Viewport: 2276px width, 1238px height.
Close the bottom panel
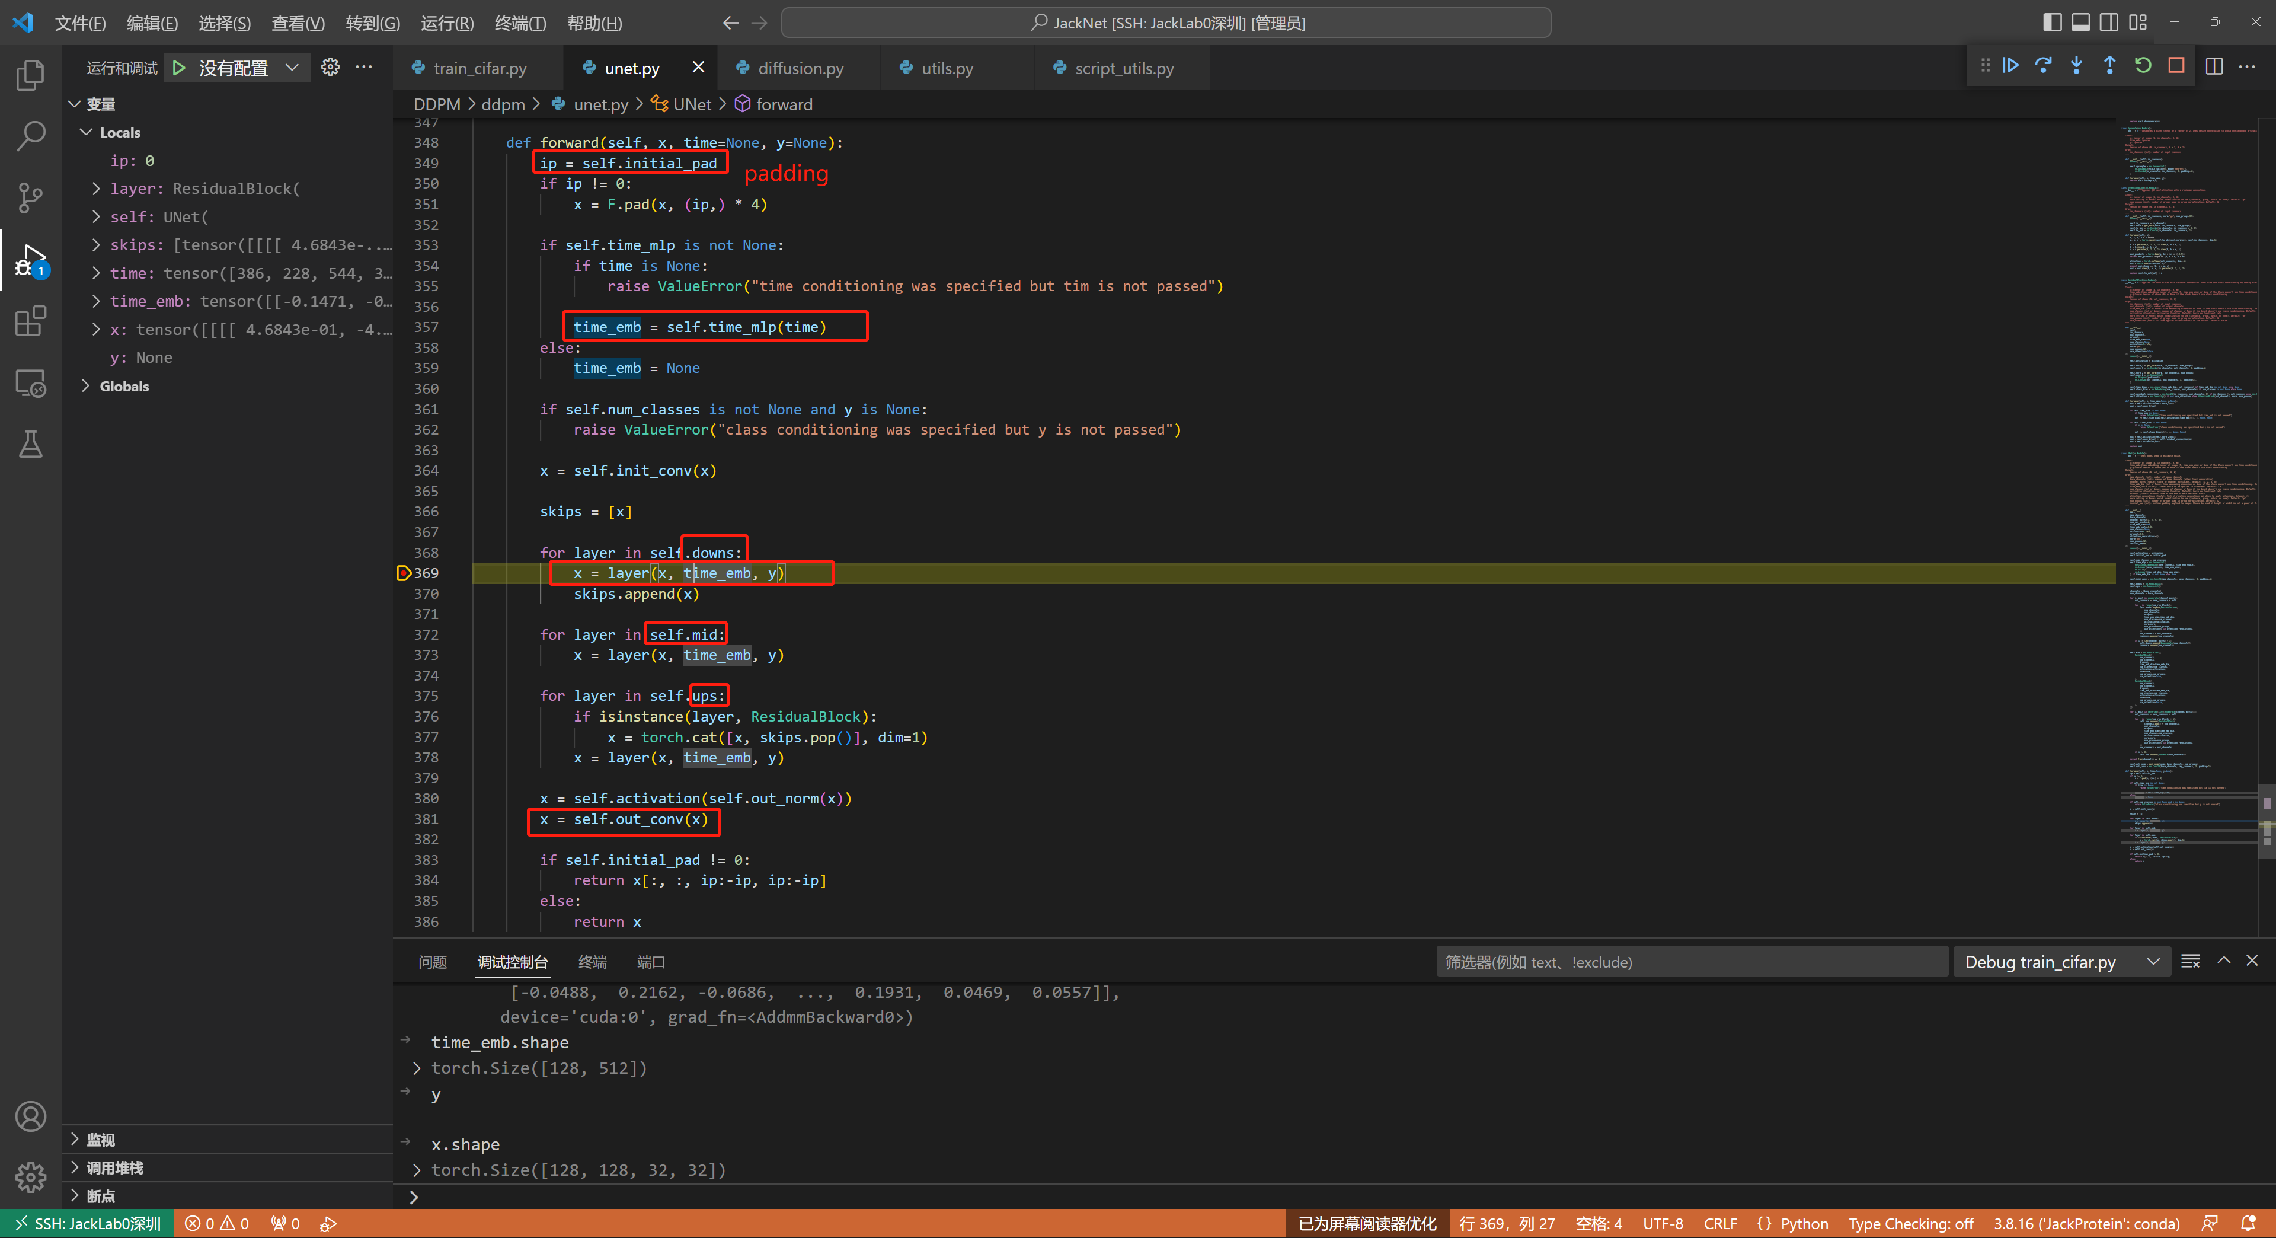(2252, 961)
